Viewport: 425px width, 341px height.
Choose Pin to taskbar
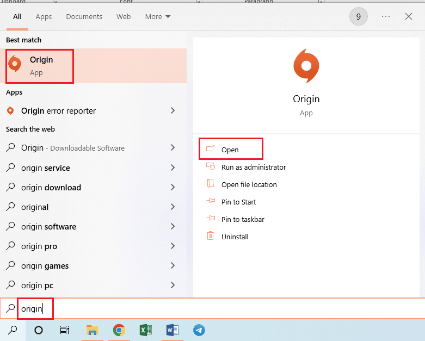(243, 219)
